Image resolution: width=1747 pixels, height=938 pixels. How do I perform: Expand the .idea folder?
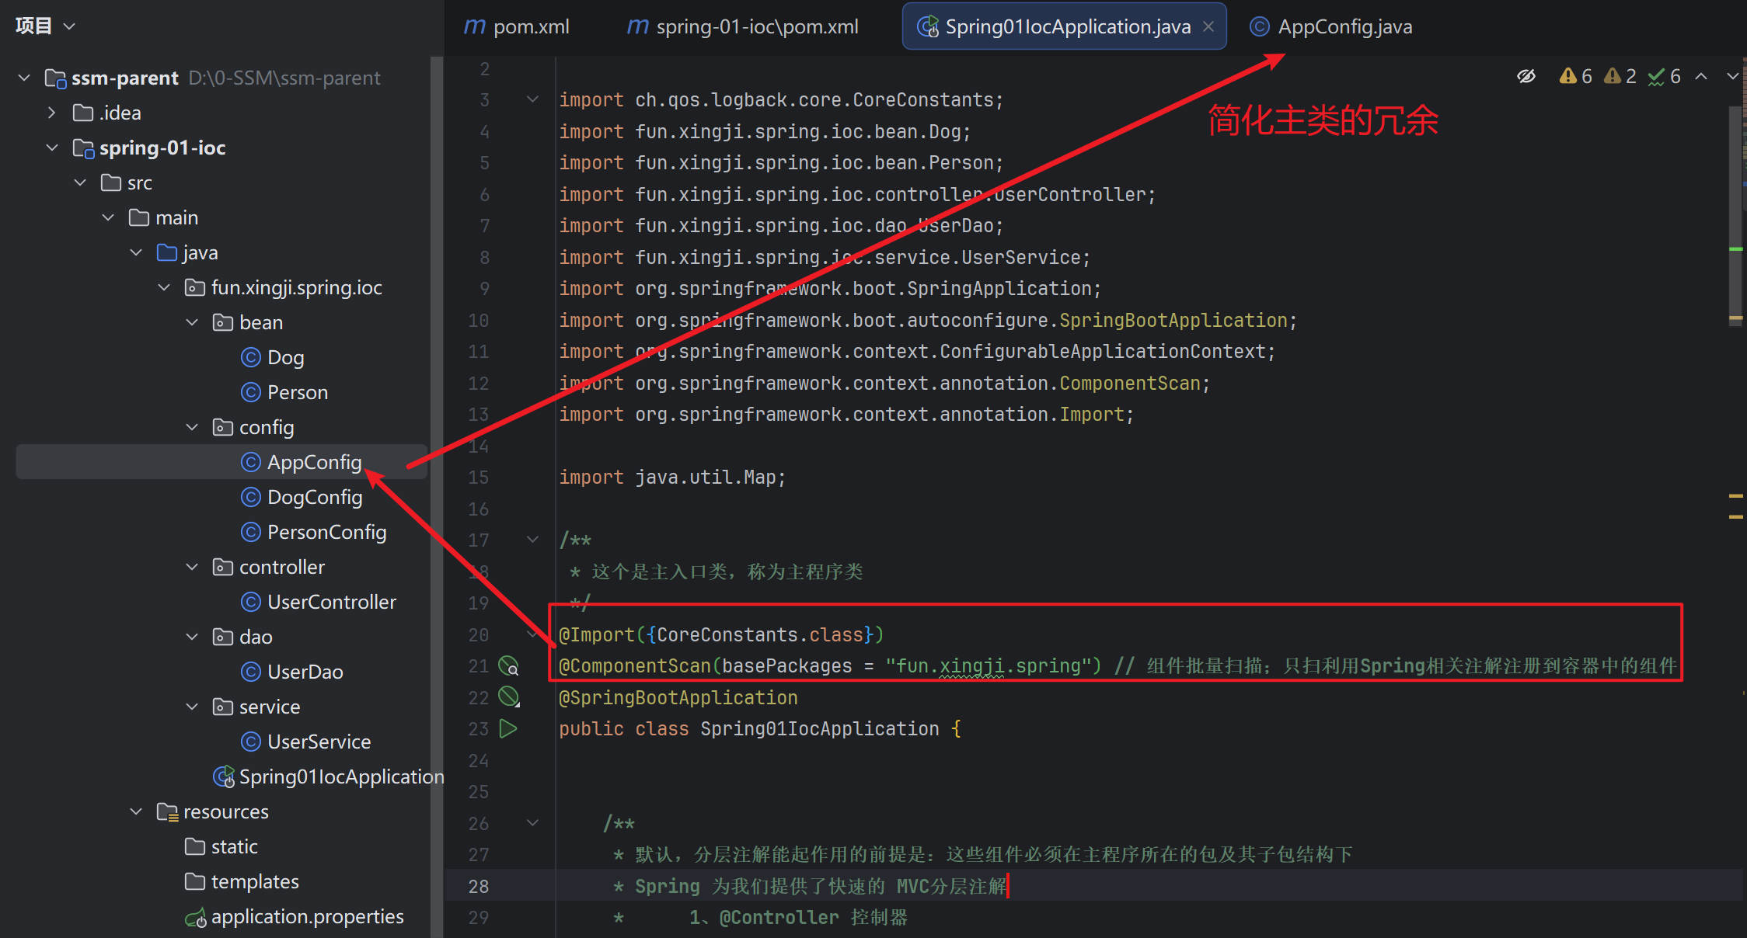click(52, 113)
